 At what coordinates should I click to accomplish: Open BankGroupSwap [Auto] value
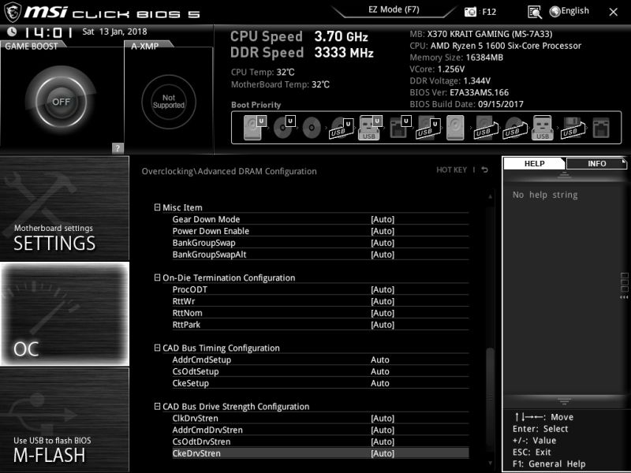(x=383, y=243)
